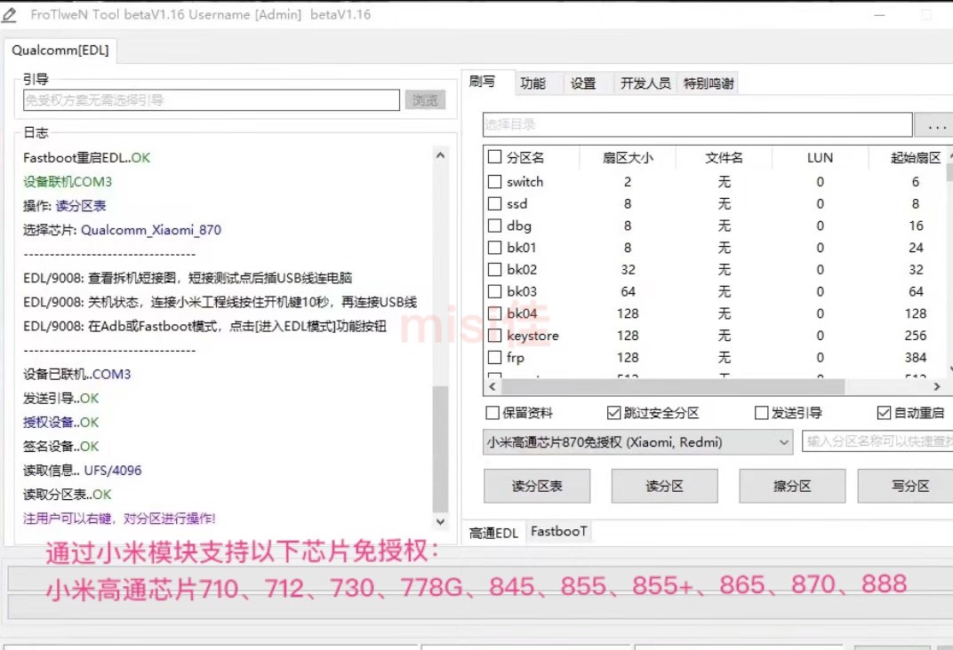Click the 浏览 button next to boot loader field
Viewport: 953px width, 650px height.
(425, 99)
